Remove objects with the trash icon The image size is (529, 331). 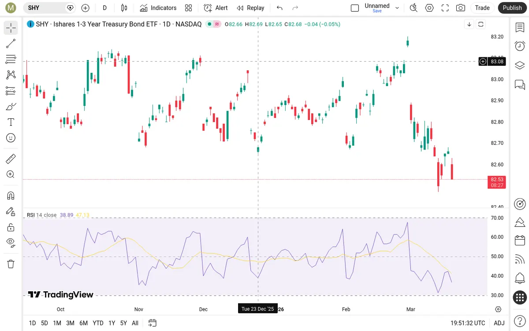(11, 264)
